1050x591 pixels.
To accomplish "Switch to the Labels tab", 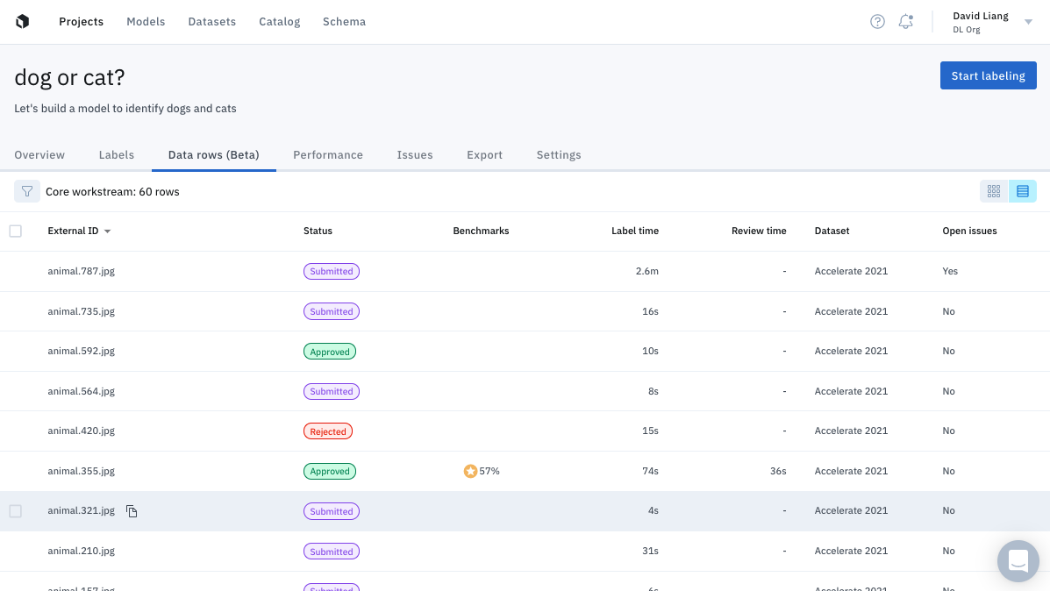I will [117, 154].
